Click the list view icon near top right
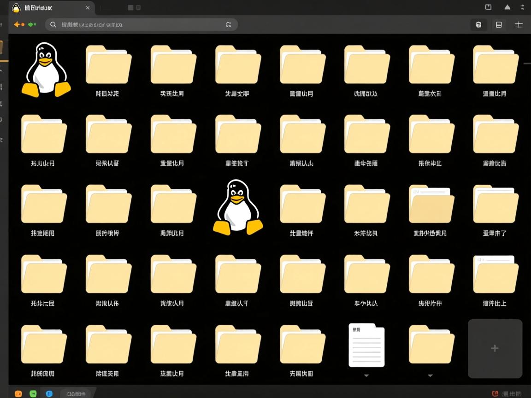The height and width of the screenshot is (398, 531). [x=498, y=24]
